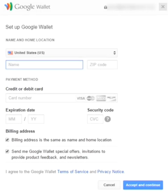Click the American Express card icon
This screenshot has height=193, width=168.
point(101,98)
